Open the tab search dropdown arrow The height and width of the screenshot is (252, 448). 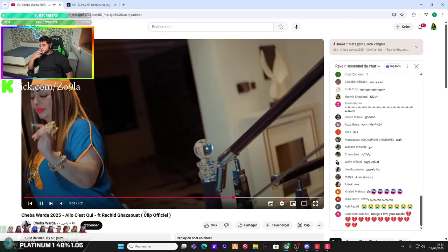[5, 5]
